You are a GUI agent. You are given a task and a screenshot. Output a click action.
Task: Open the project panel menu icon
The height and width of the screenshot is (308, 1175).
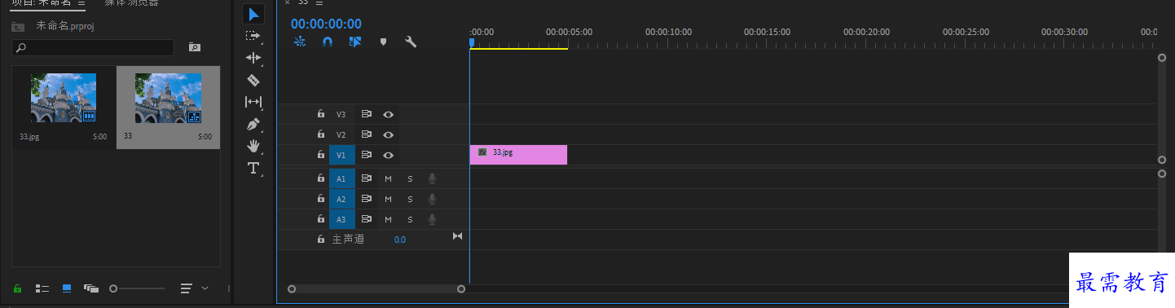(81, 3)
